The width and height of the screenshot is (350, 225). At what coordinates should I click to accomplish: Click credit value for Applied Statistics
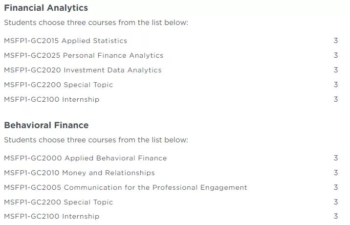pyautogui.click(x=336, y=41)
